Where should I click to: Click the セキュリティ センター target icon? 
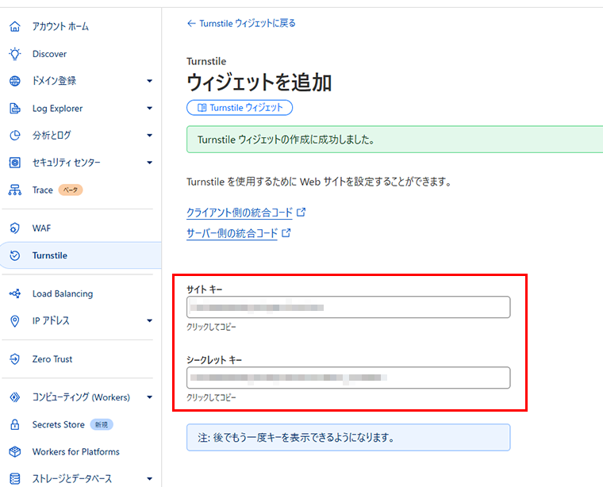pos(14,163)
